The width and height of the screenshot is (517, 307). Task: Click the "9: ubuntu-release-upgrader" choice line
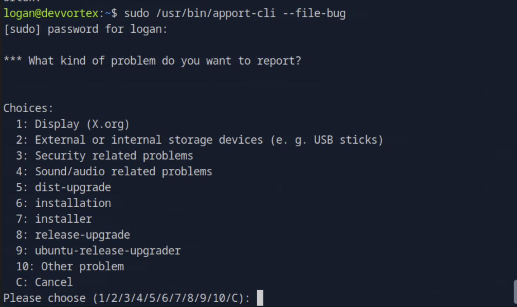pos(98,251)
